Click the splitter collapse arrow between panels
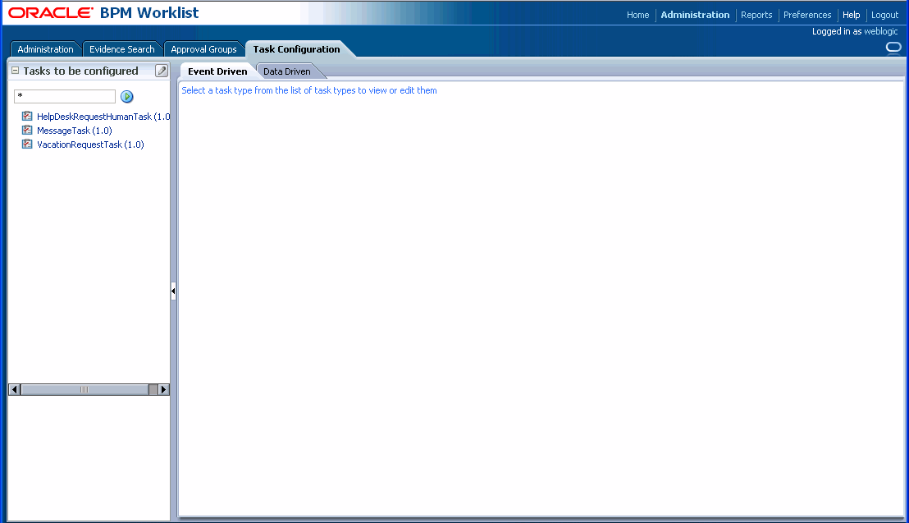The width and height of the screenshot is (909, 523). [x=173, y=291]
